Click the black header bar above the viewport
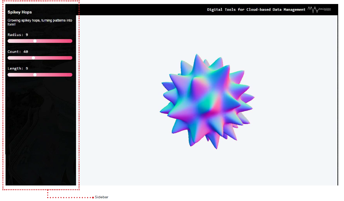 click(151, 10)
